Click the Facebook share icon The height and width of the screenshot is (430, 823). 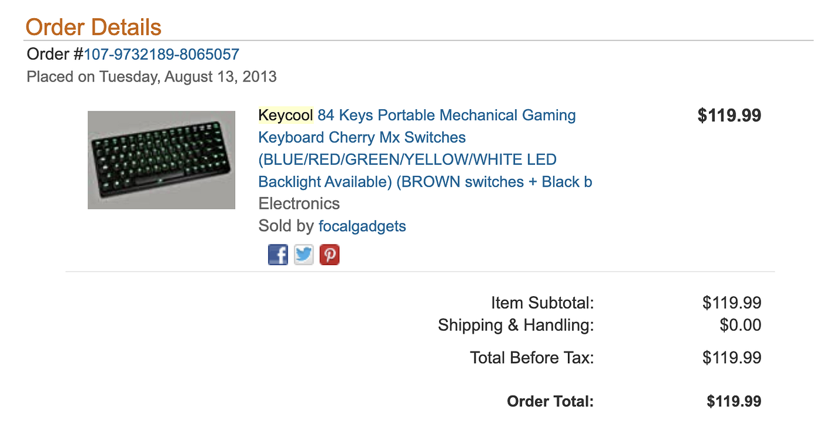tap(277, 254)
